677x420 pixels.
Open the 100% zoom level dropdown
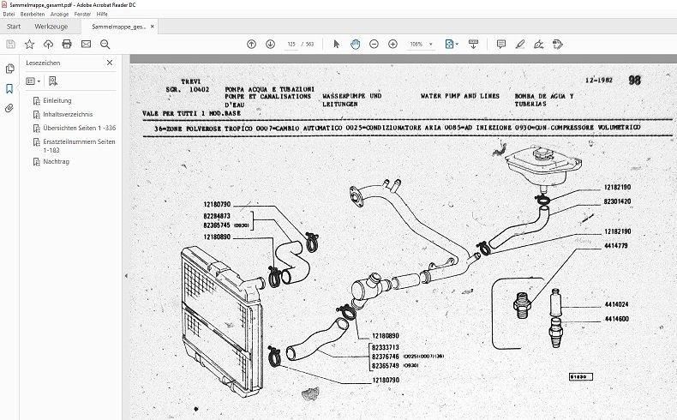[x=421, y=44]
